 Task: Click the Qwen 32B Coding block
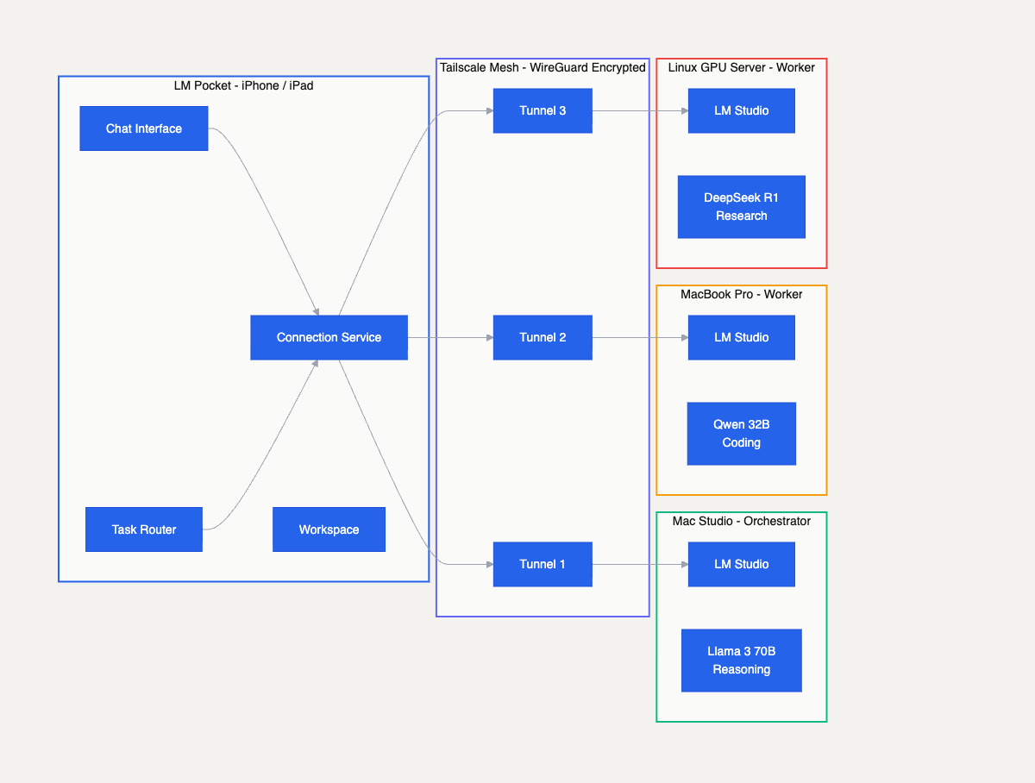(x=741, y=433)
